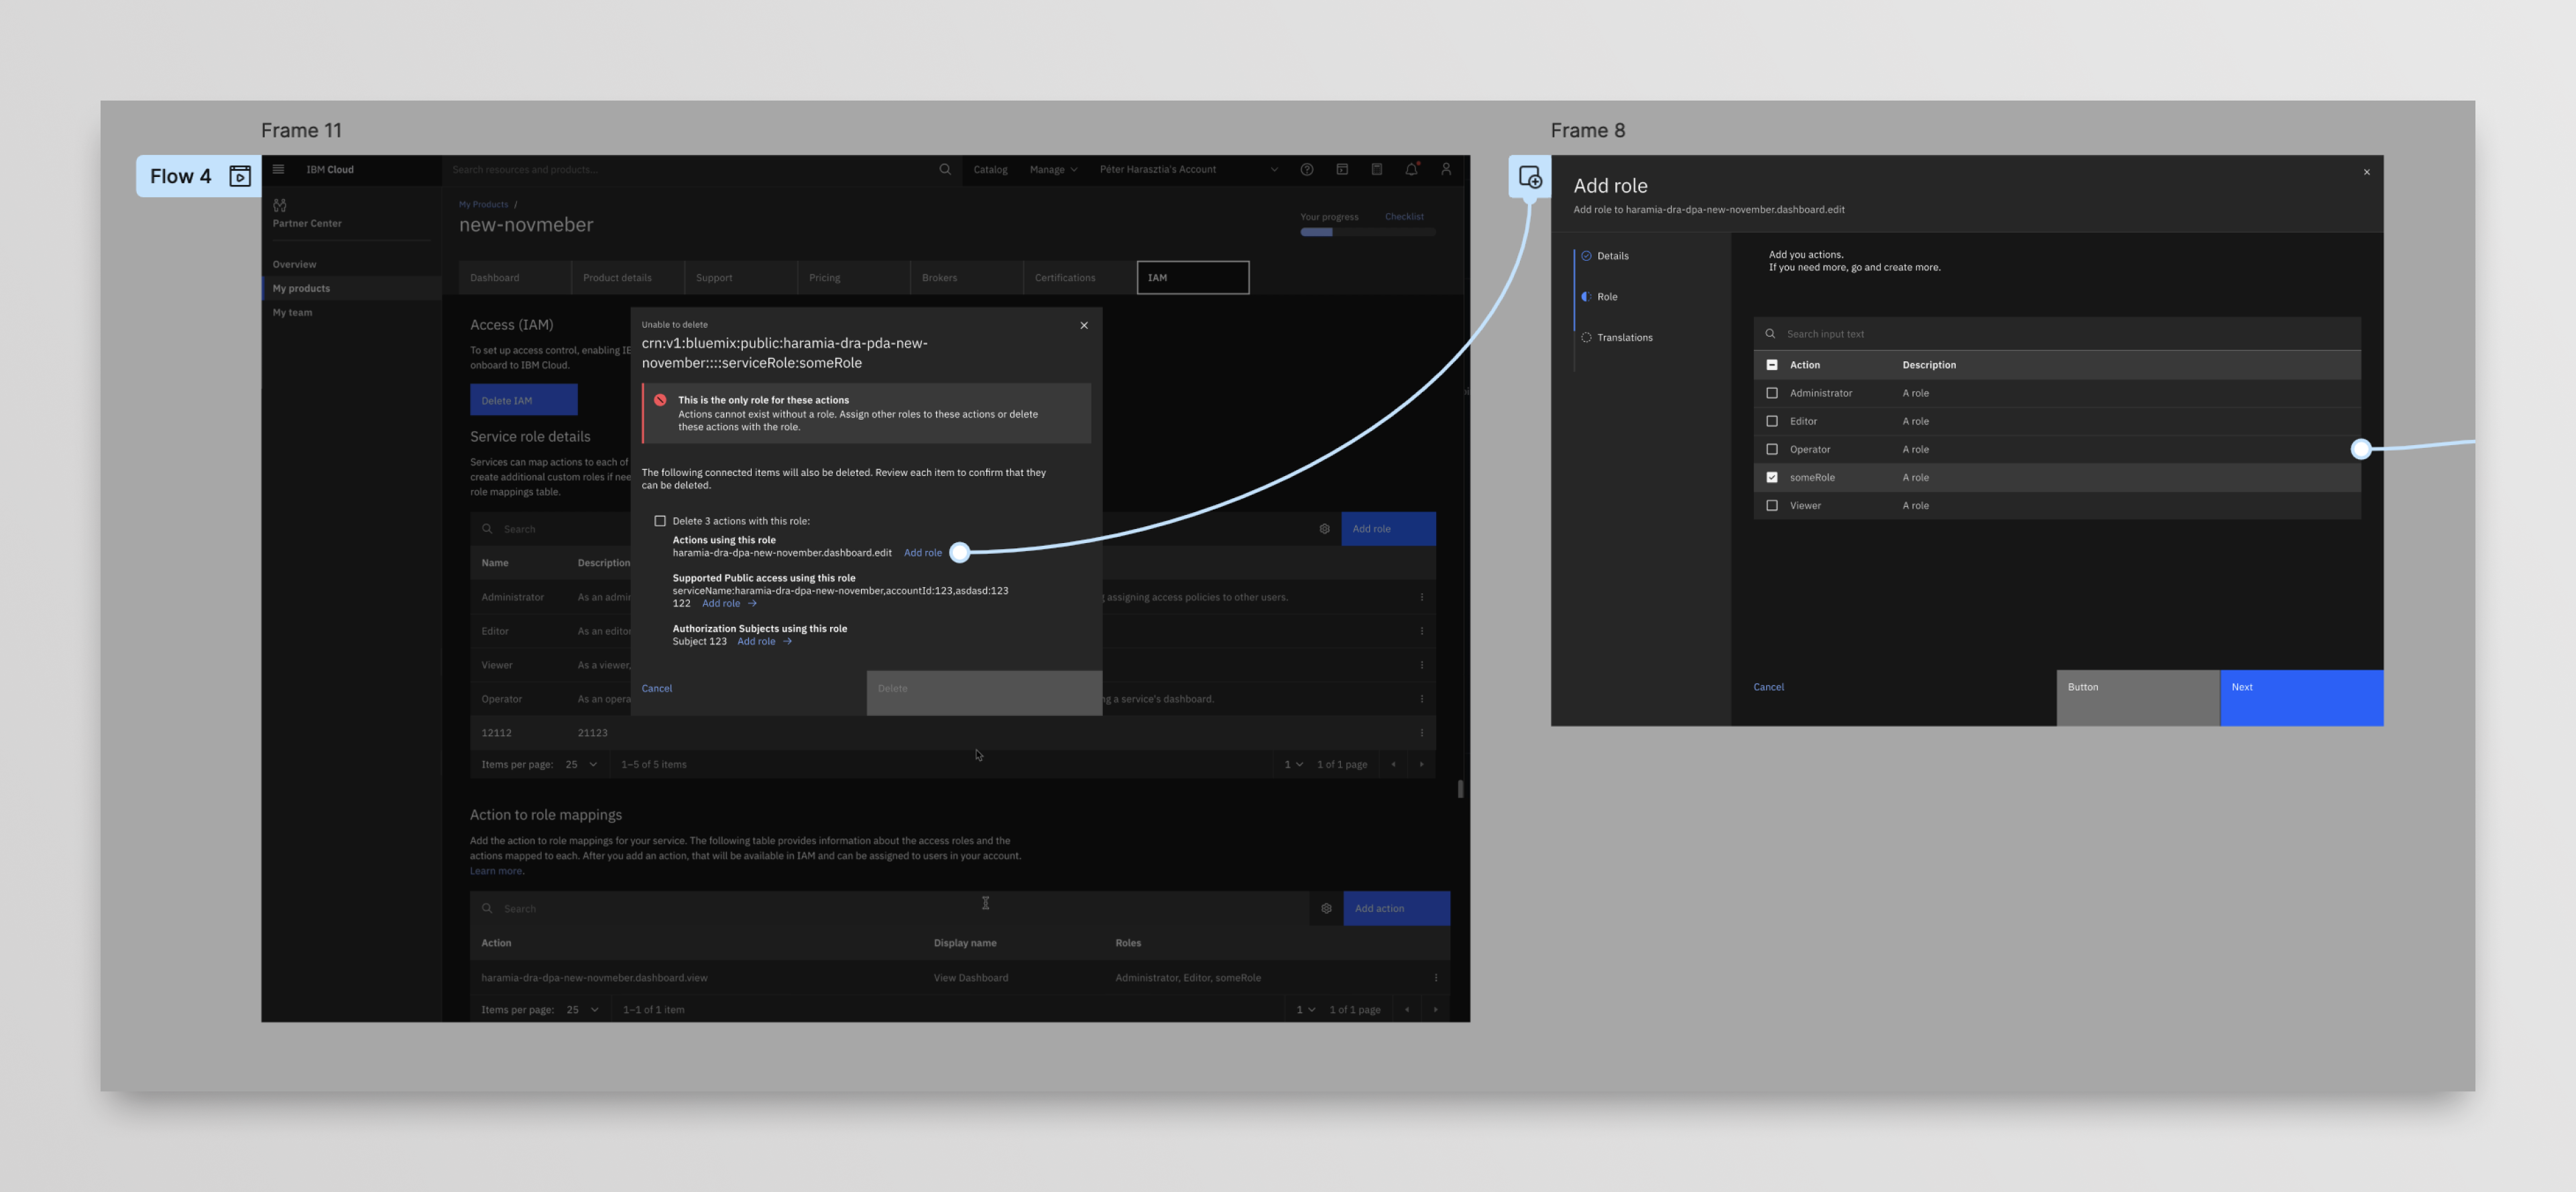Viewport: 2576px width, 1192px height.
Task: Open the help question mark icon
Action: coord(1306,169)
